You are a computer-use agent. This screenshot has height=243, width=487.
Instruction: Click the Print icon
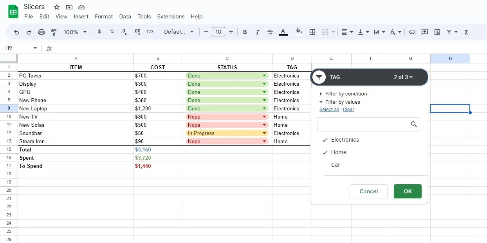pos(41,32)
